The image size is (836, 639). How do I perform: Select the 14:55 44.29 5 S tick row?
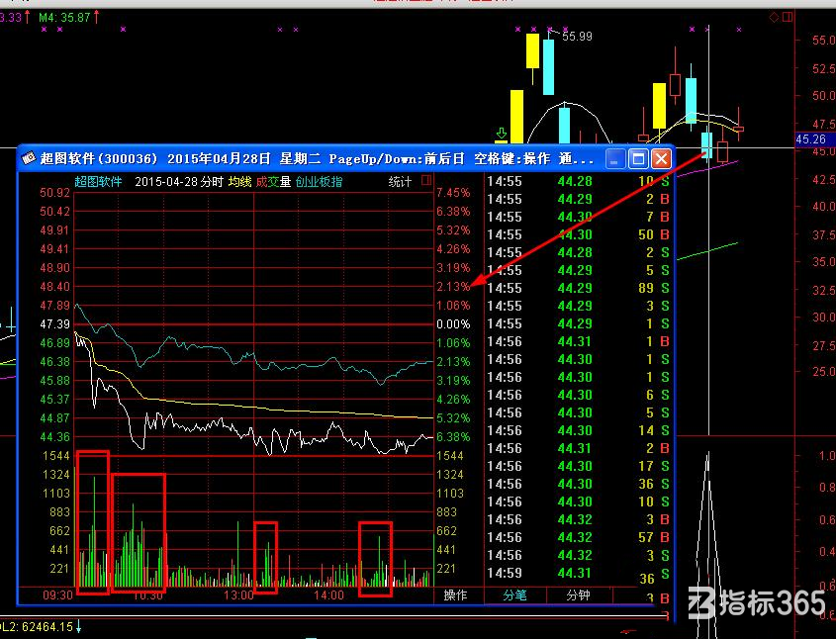pyautogui.click(x=579, y=270)
